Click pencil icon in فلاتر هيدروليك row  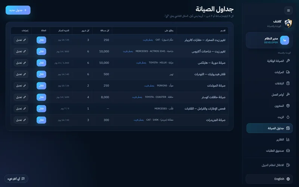(x=25, y=74)
